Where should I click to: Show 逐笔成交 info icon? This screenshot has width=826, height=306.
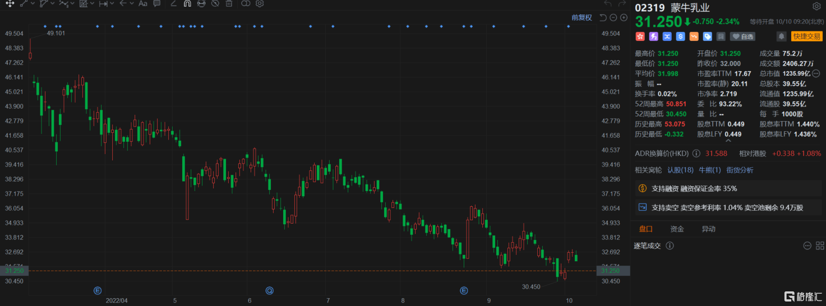(x=669, y=245)
